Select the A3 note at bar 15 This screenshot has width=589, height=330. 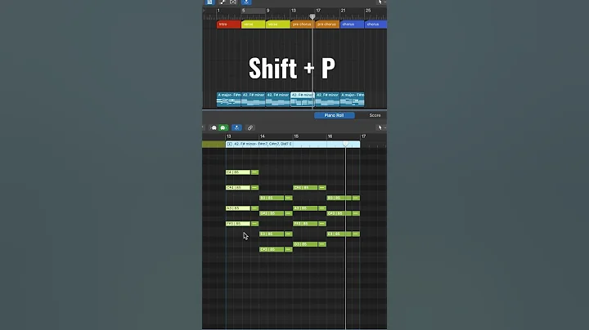pos(305,208)
